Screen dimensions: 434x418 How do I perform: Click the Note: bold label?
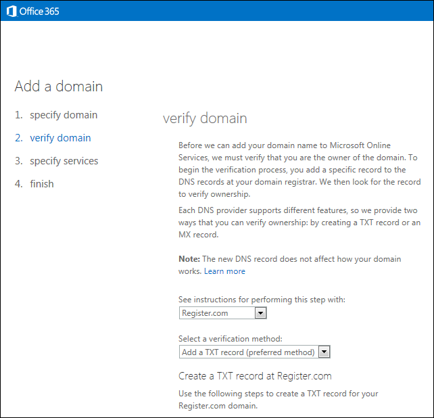tap(189, 259)
